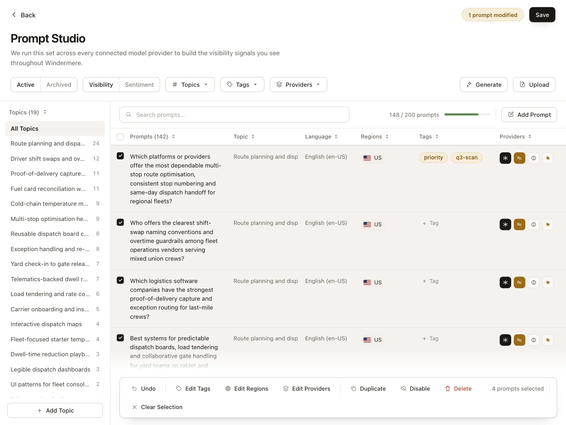566x425 pixels.
Task: Click star provider icon in proof-of-delivery row
Action: click(x=548, y=282)
